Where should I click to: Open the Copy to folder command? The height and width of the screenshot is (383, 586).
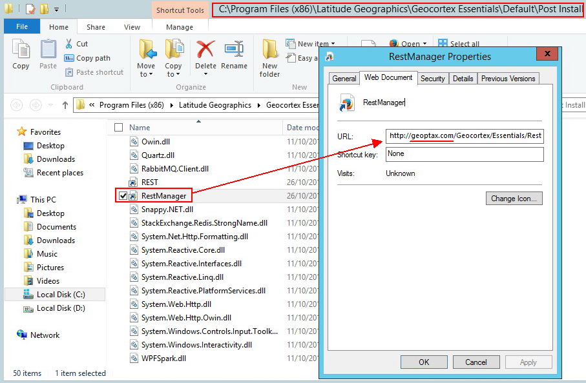[x=173, y=58]
